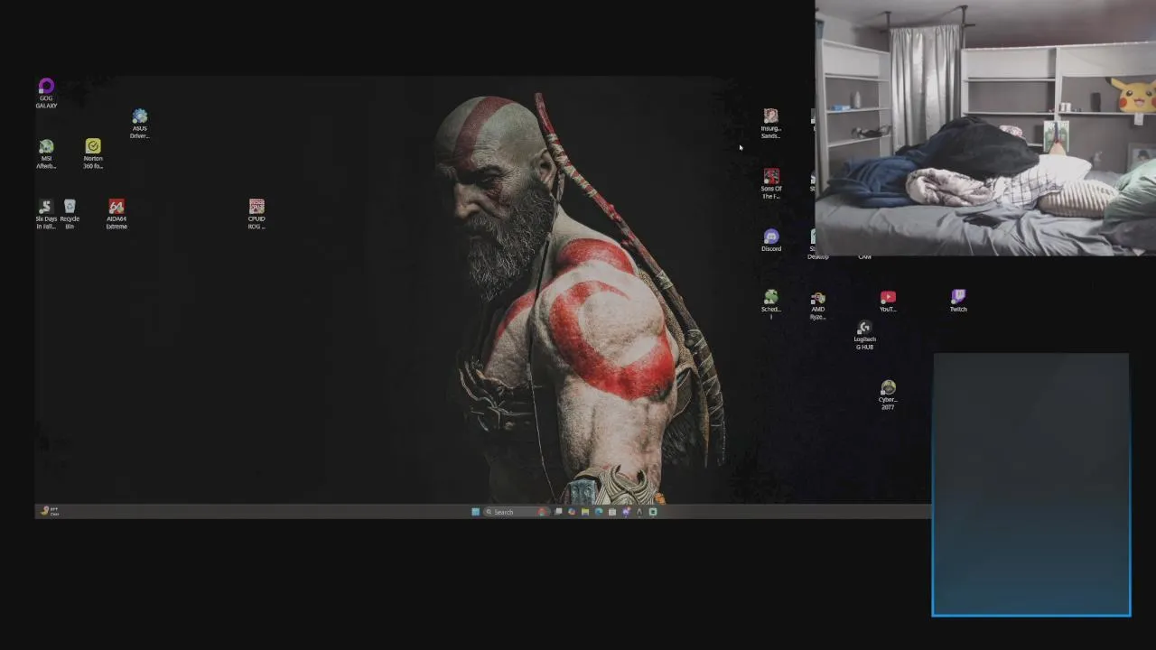Image resolution: width=1156 pixels, height=650 pixels.
Task: Open the YouTube desktop shortcut
Action: (888, 302)
